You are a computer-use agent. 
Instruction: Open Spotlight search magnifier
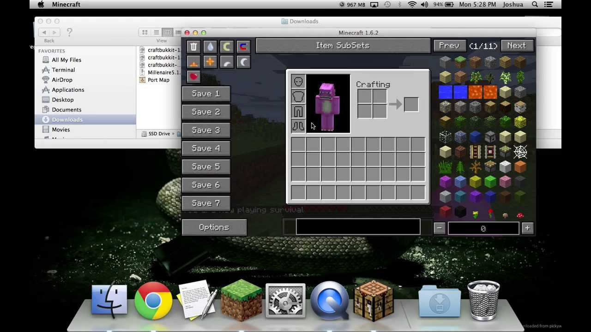point(535,5)
